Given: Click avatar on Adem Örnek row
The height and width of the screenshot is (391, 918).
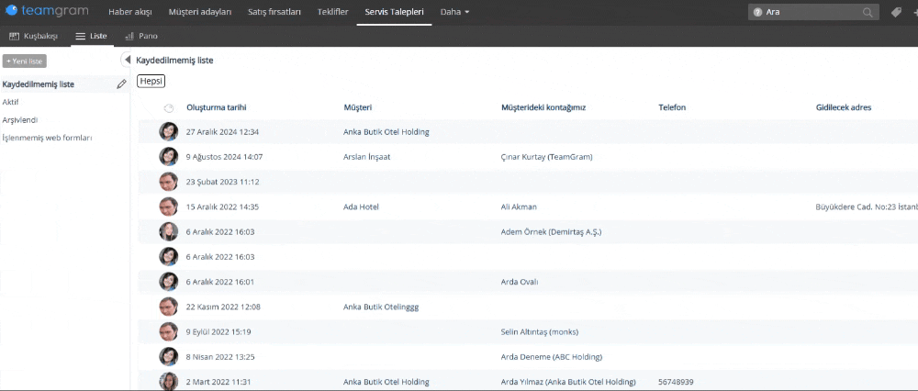Looking at the screenshot, I should coord(169,232).
